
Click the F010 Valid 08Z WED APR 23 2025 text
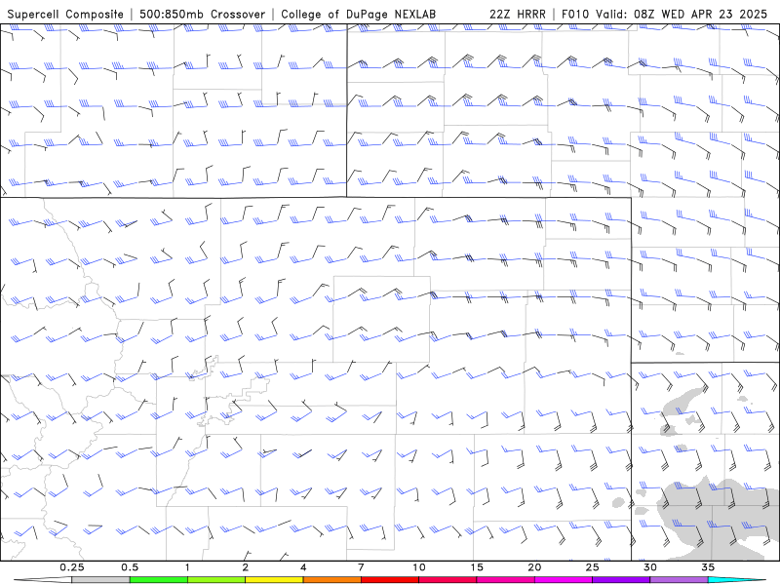click(665, 15)
